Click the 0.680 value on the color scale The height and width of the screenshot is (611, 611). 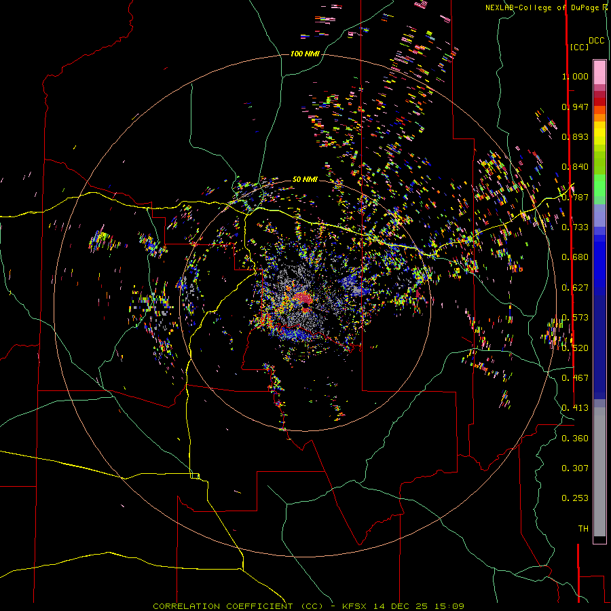[x=575, y=257]
